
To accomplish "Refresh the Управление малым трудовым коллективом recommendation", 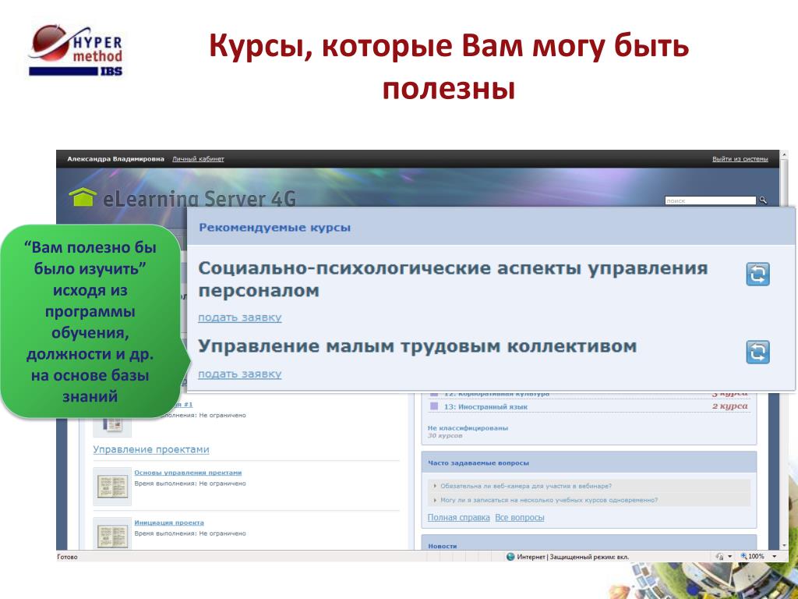I will pos(757,352).
